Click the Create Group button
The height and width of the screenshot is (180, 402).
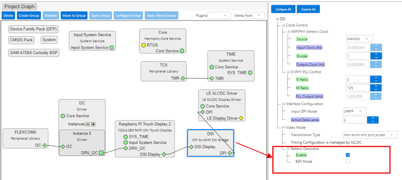29,15
